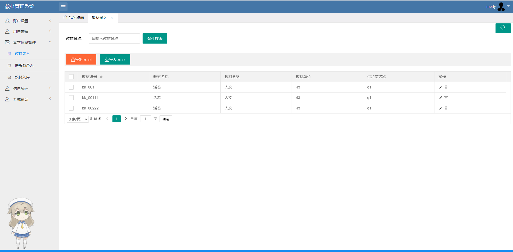Click the 确定 pagination button

[166, 119]
